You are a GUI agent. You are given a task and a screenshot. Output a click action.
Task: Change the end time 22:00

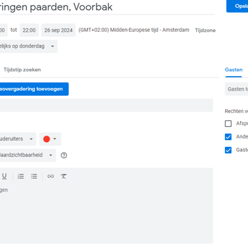pyautogui.click(x=29, y=30)
